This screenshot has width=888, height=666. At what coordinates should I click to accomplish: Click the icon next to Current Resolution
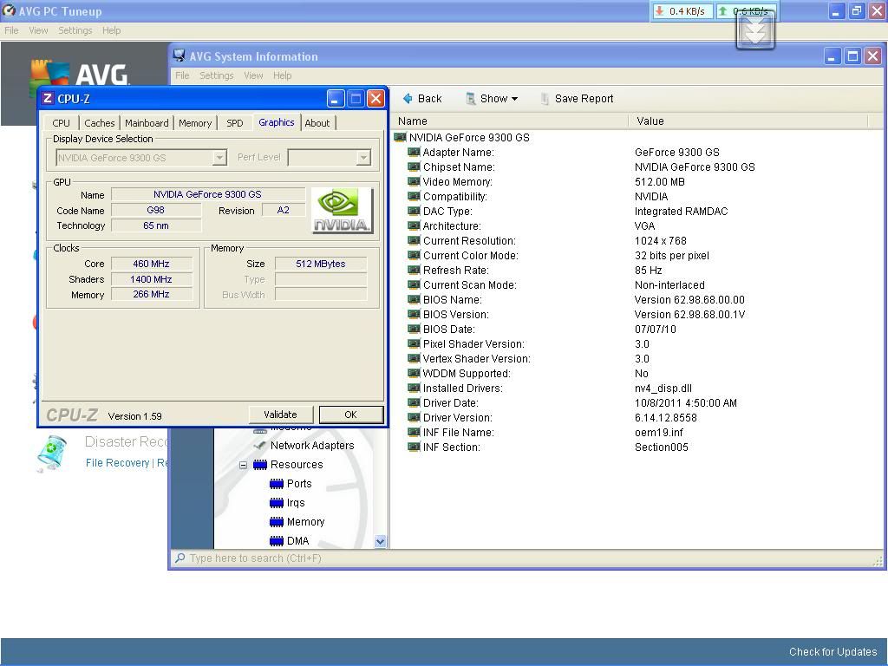tap(414, 240)
